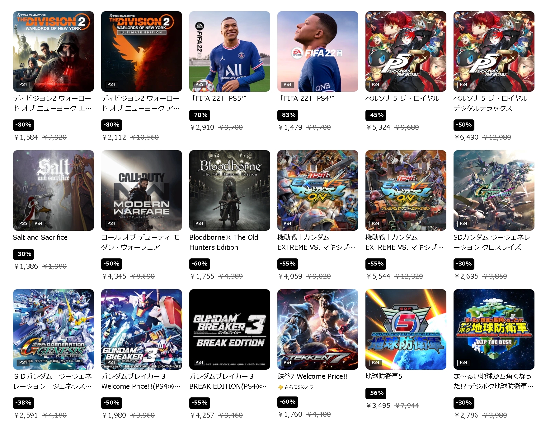The height and width of the screenshot is (426, 541).
Task: Click the PS5 badge on Salt and Sacrifice
Action: pos(23,224)
